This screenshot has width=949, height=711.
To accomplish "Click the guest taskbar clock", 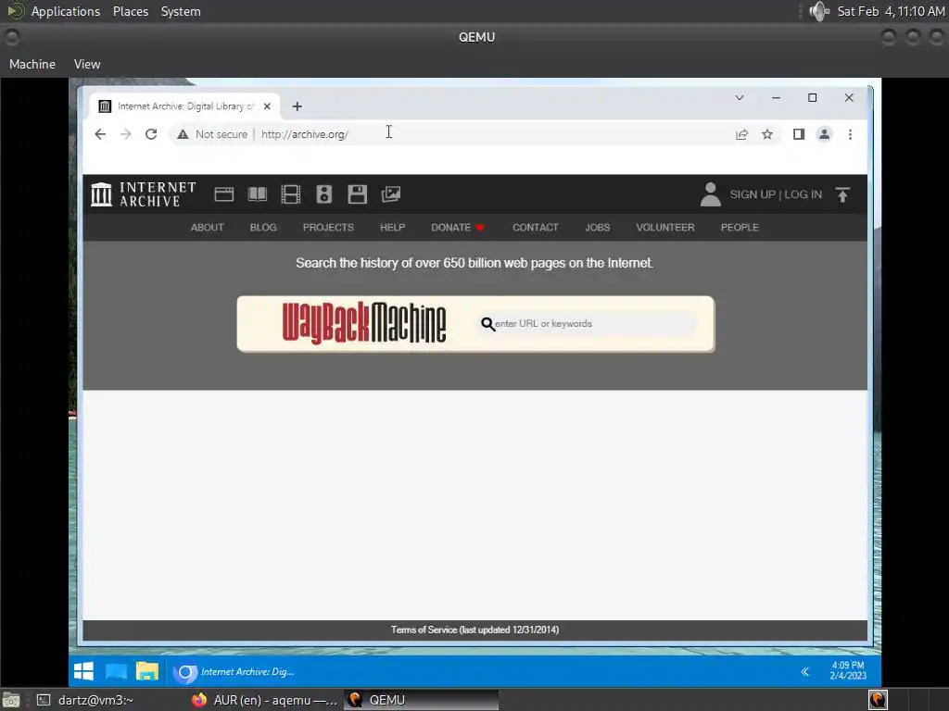I will (848, 670).
